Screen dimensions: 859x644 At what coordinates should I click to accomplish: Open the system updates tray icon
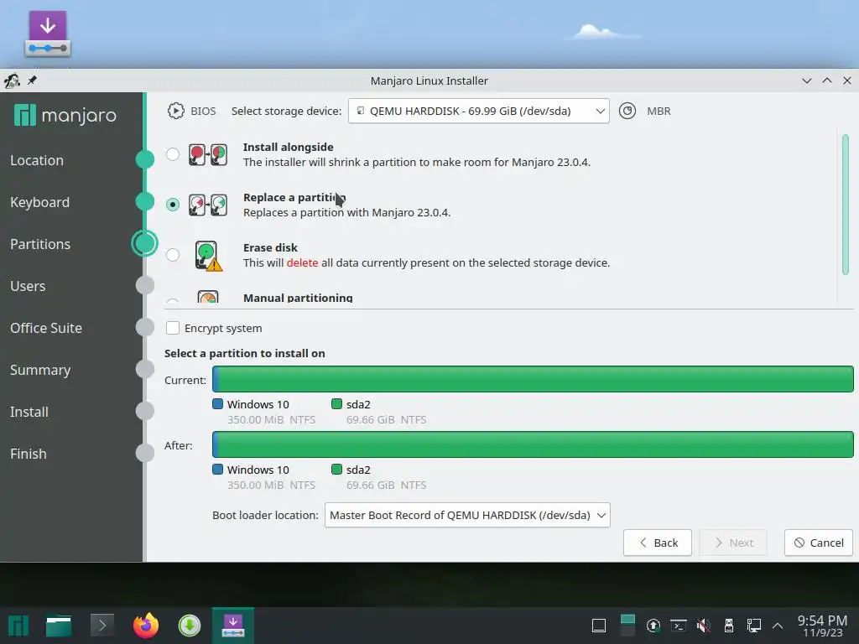click(653, 626)
